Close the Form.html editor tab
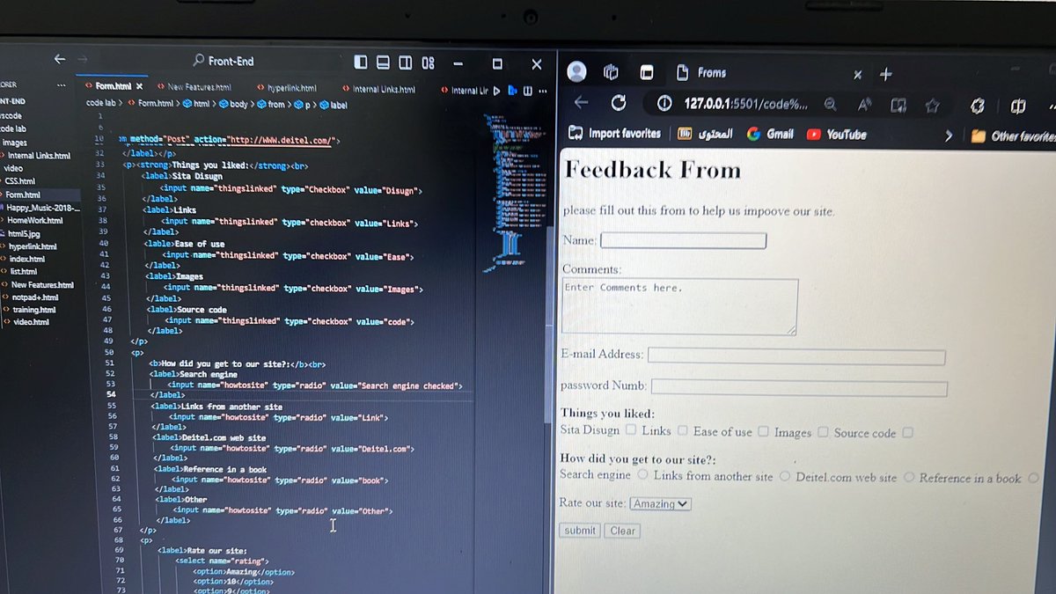 pos(139,87)
